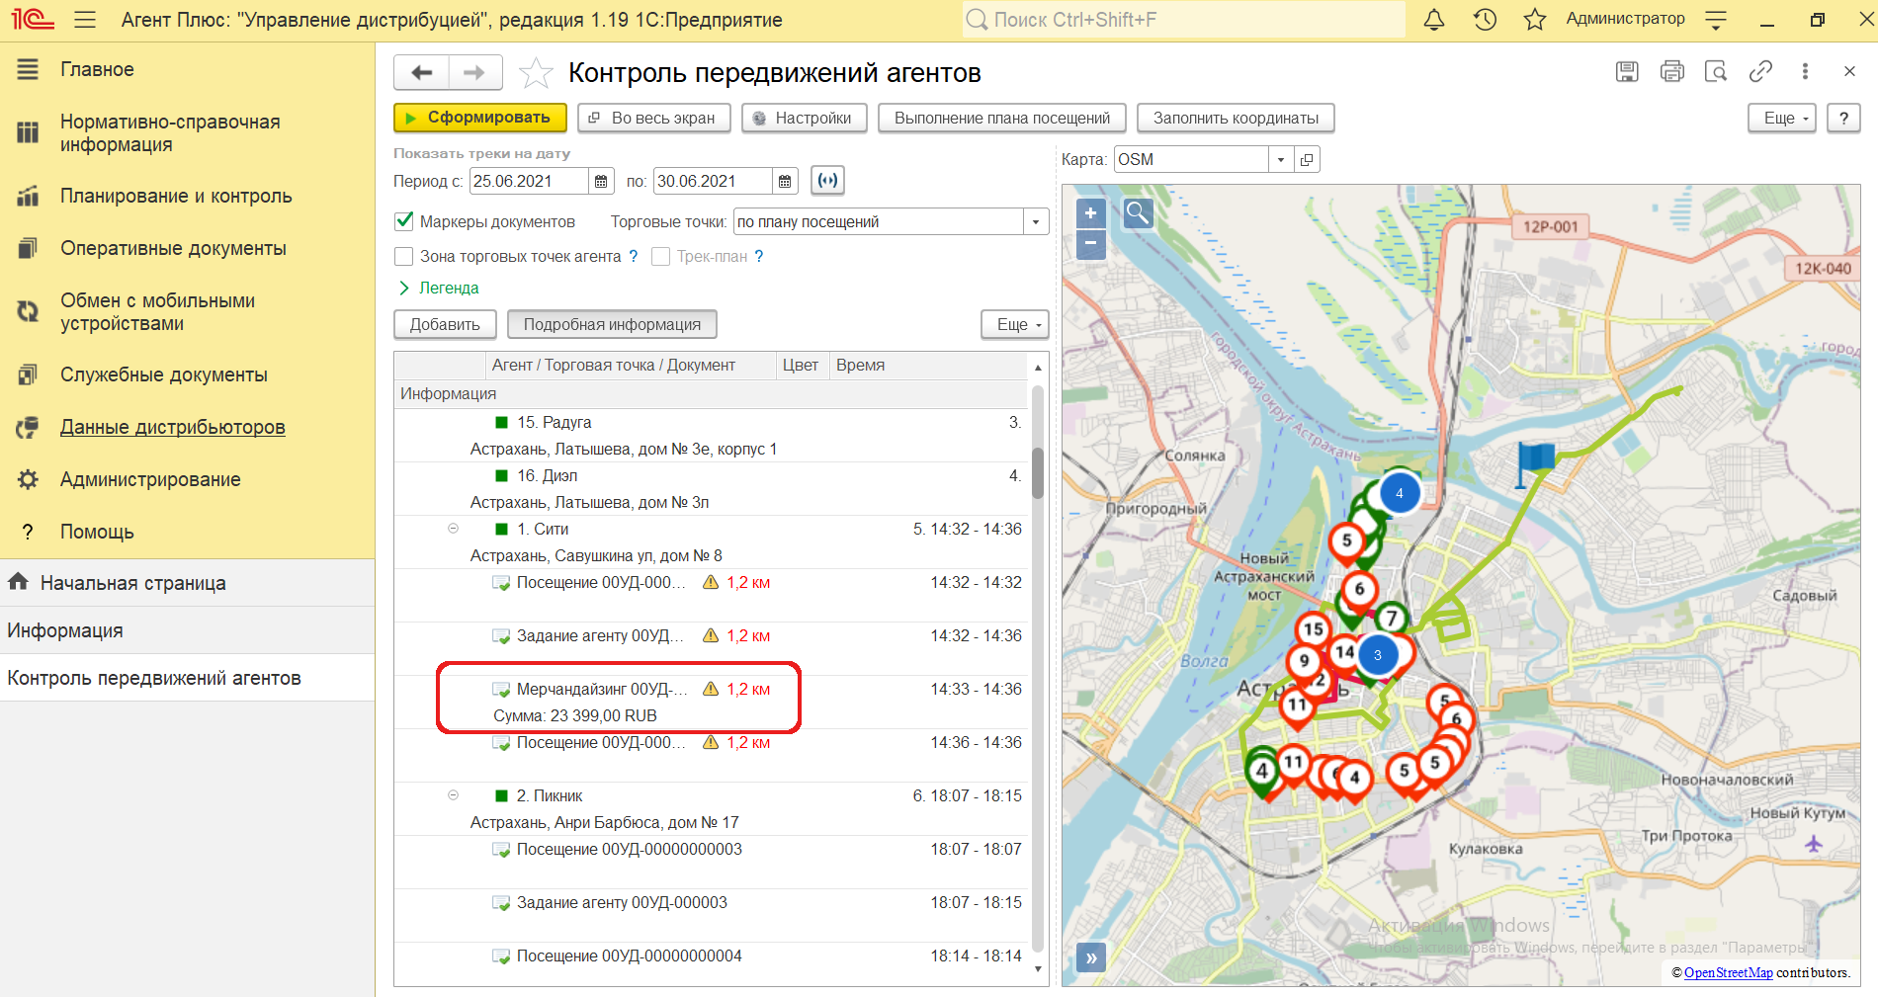
Task: Open print preview icon
Action: [x=1716, y=71]
